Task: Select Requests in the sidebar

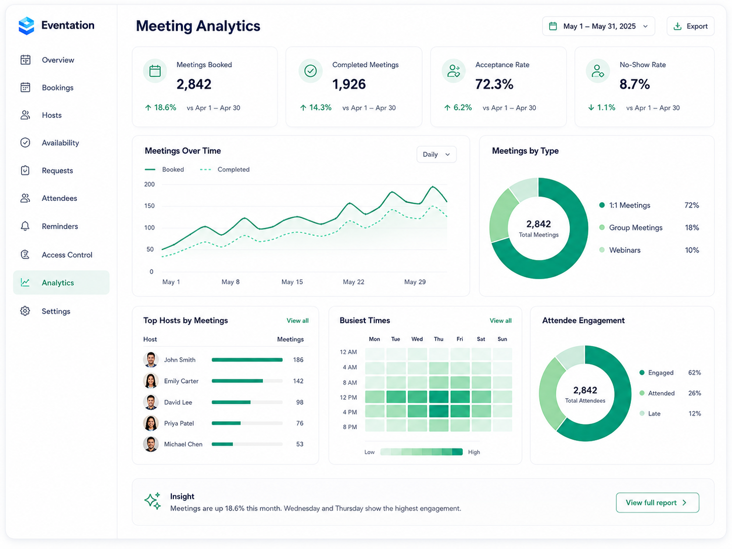Action: [61, 170]
